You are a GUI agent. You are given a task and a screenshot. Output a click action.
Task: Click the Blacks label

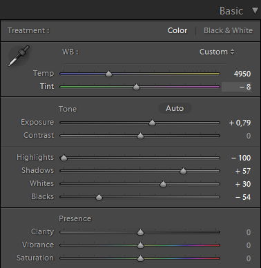43,196
